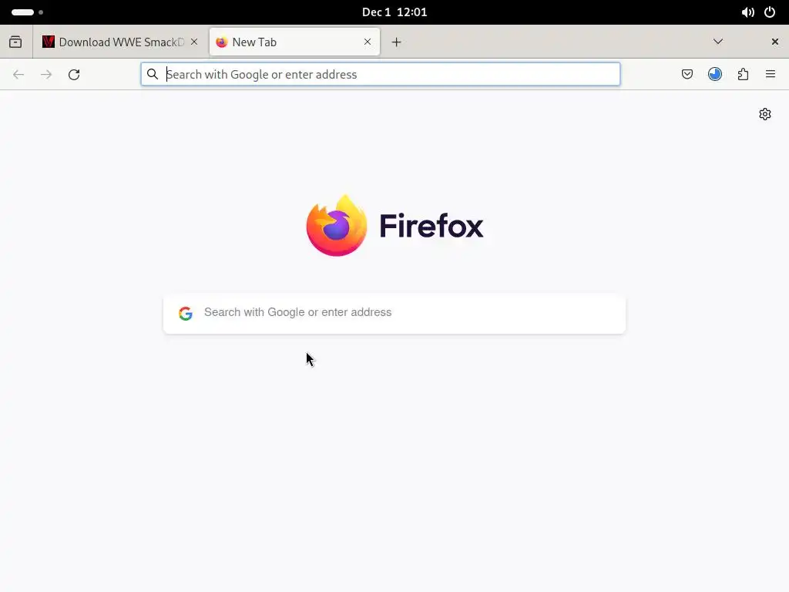Go forward one page
Image resolution: width=789 pixels, height=592 pixels.
click(46, 75)
